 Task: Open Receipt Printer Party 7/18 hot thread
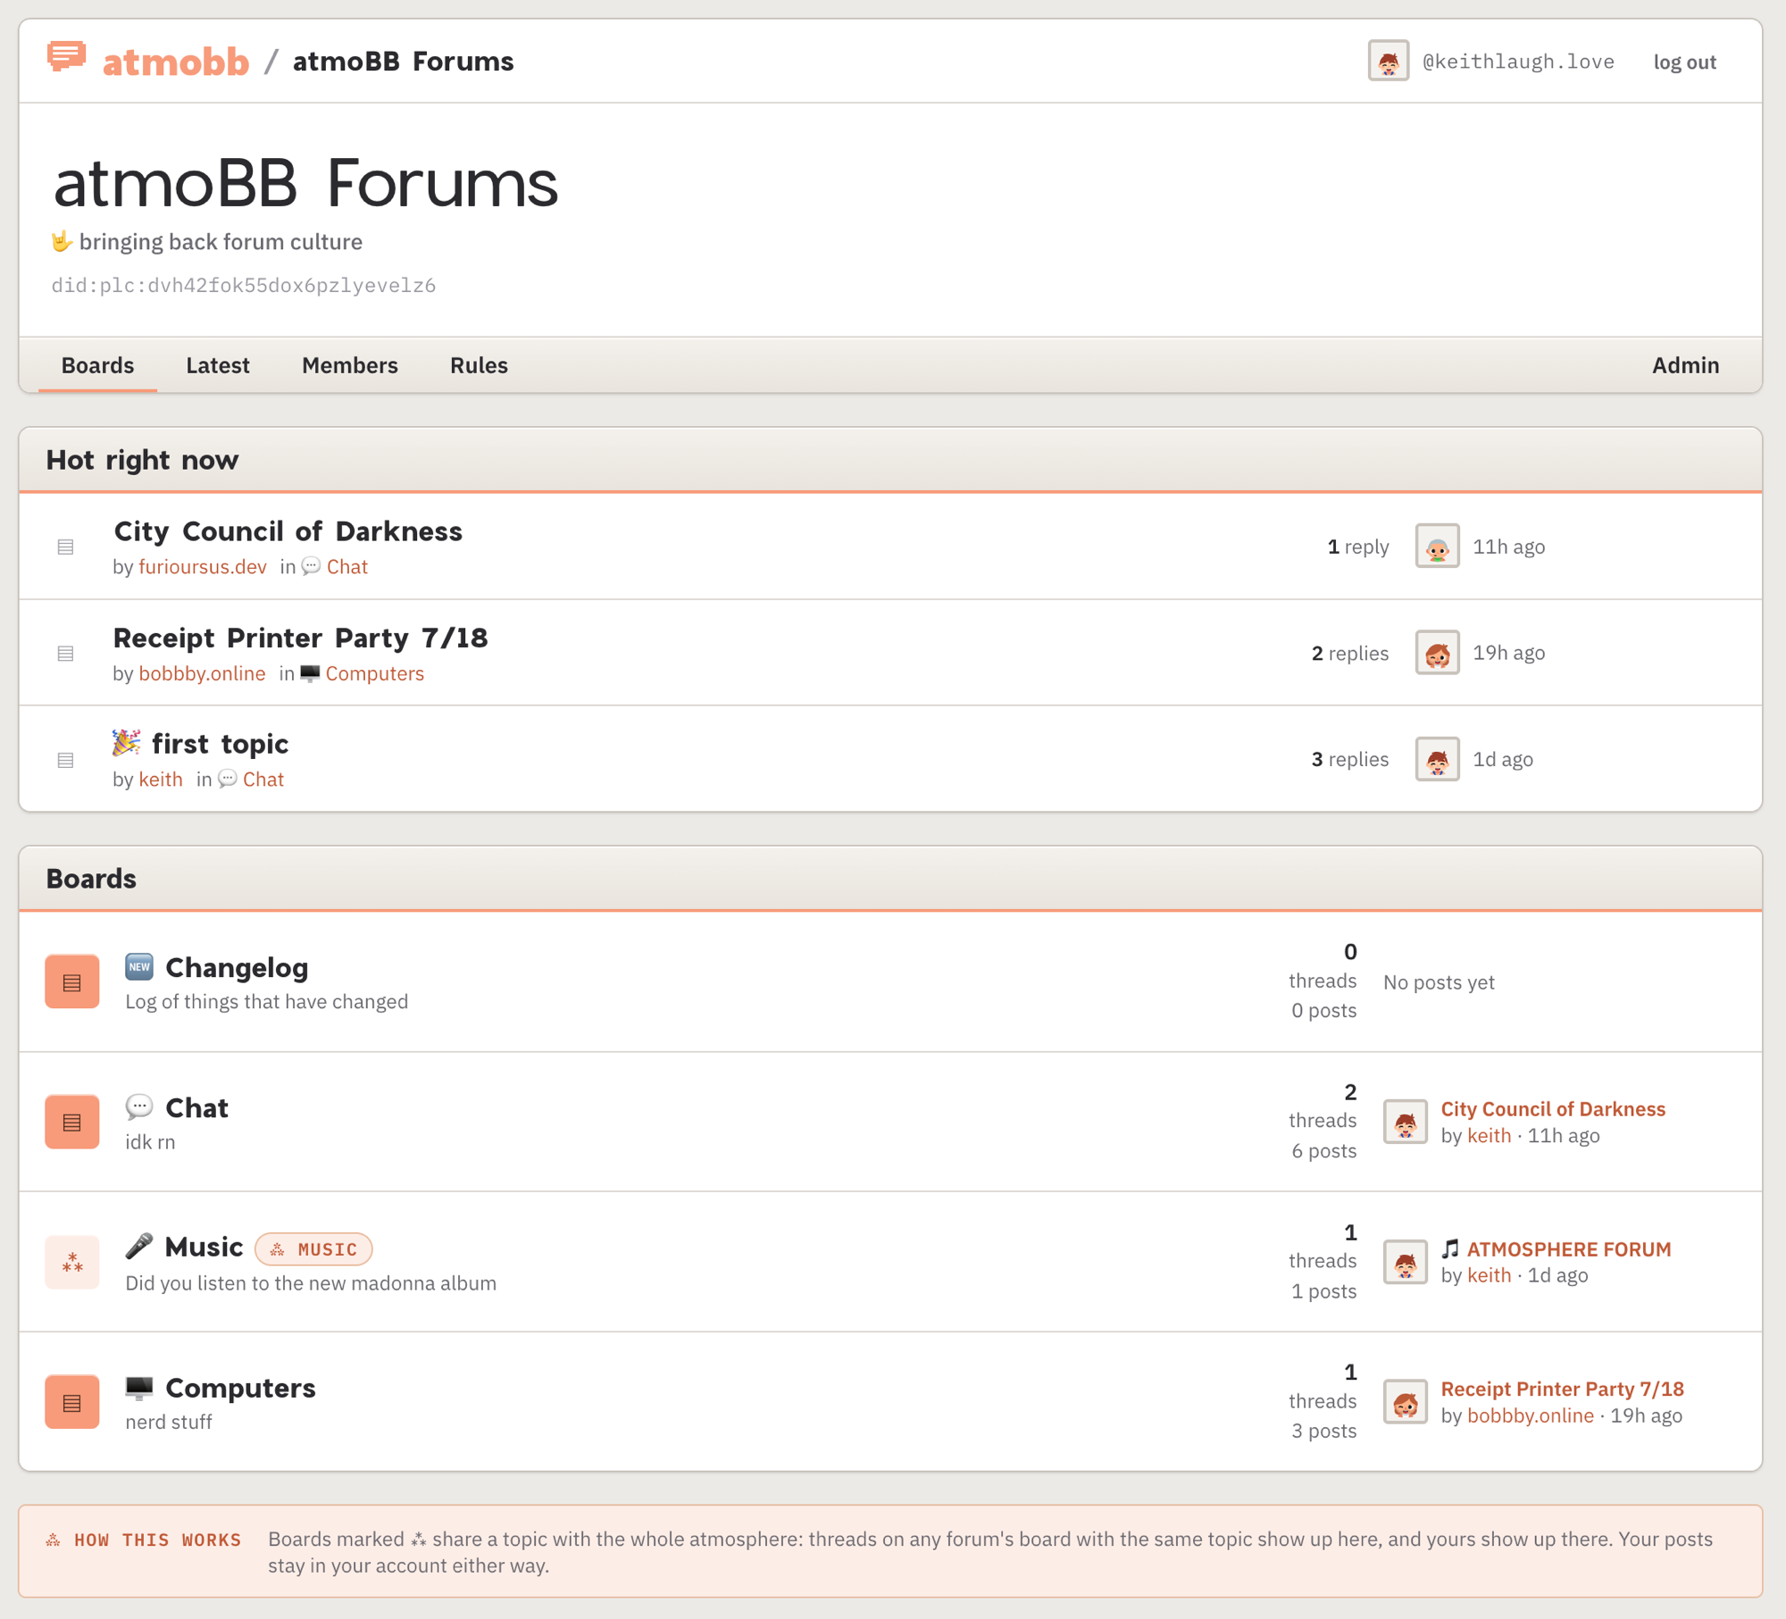click(x=301, y=638)
